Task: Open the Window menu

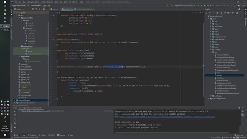Action: click(76, 2)
